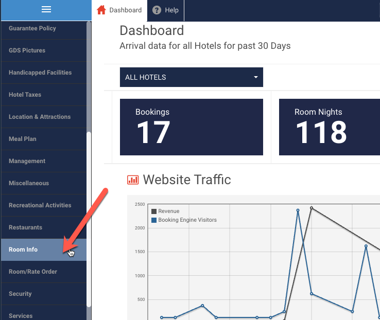Open the Help tab
Viewport: 380px width, 320px height.
[x=166, y=10]
